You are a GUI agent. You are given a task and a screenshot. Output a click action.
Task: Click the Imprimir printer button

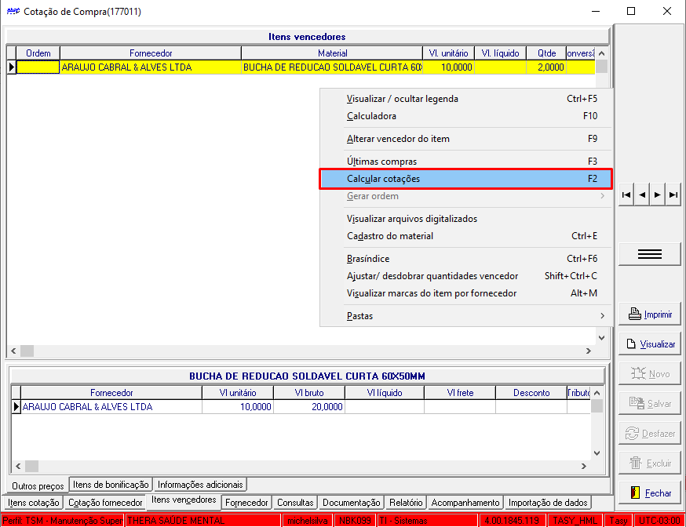click(x=650, y=314)
